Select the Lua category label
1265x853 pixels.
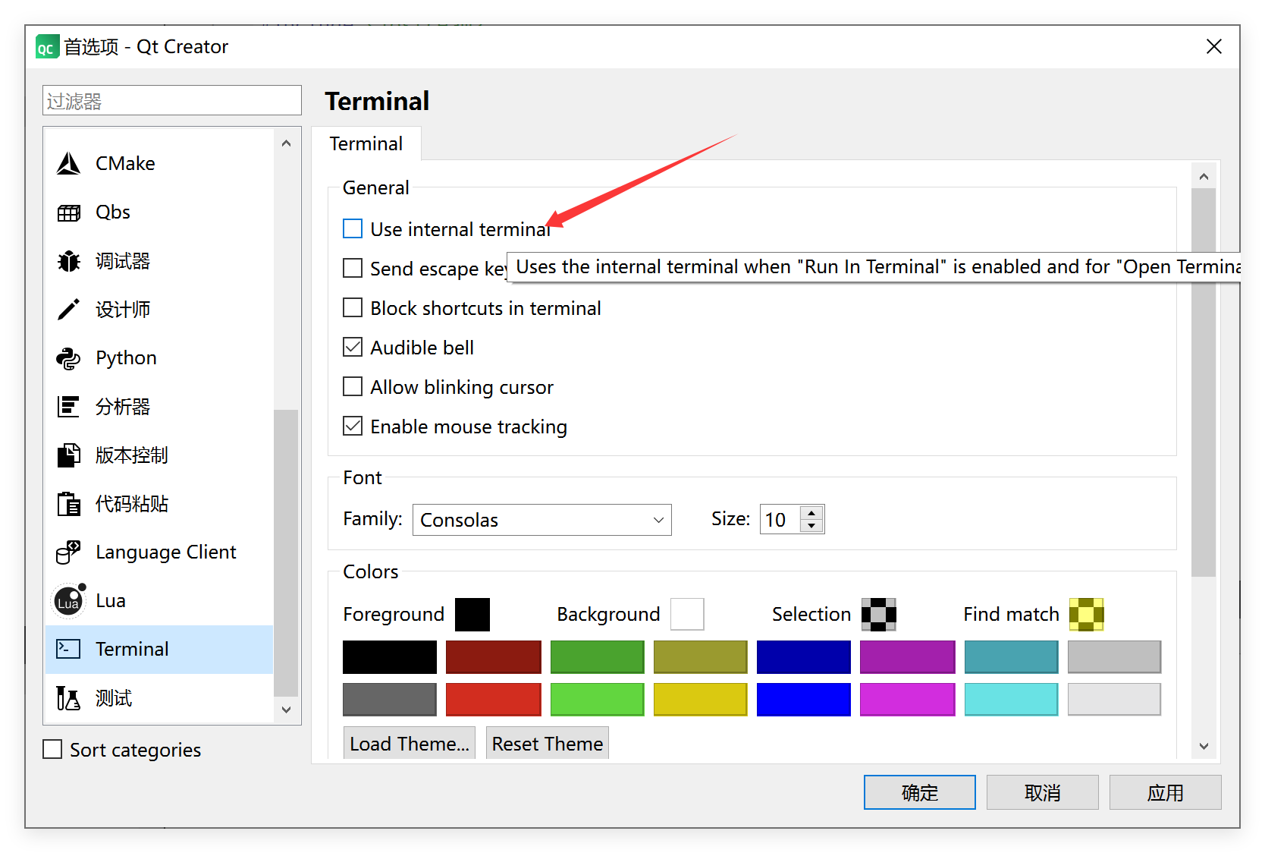[111, 600]
